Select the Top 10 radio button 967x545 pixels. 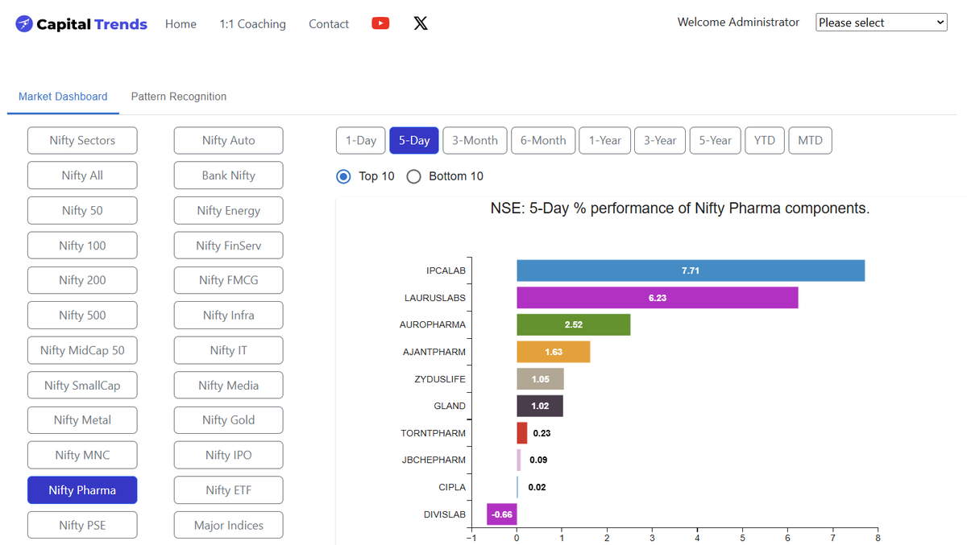tap(343, 176)
